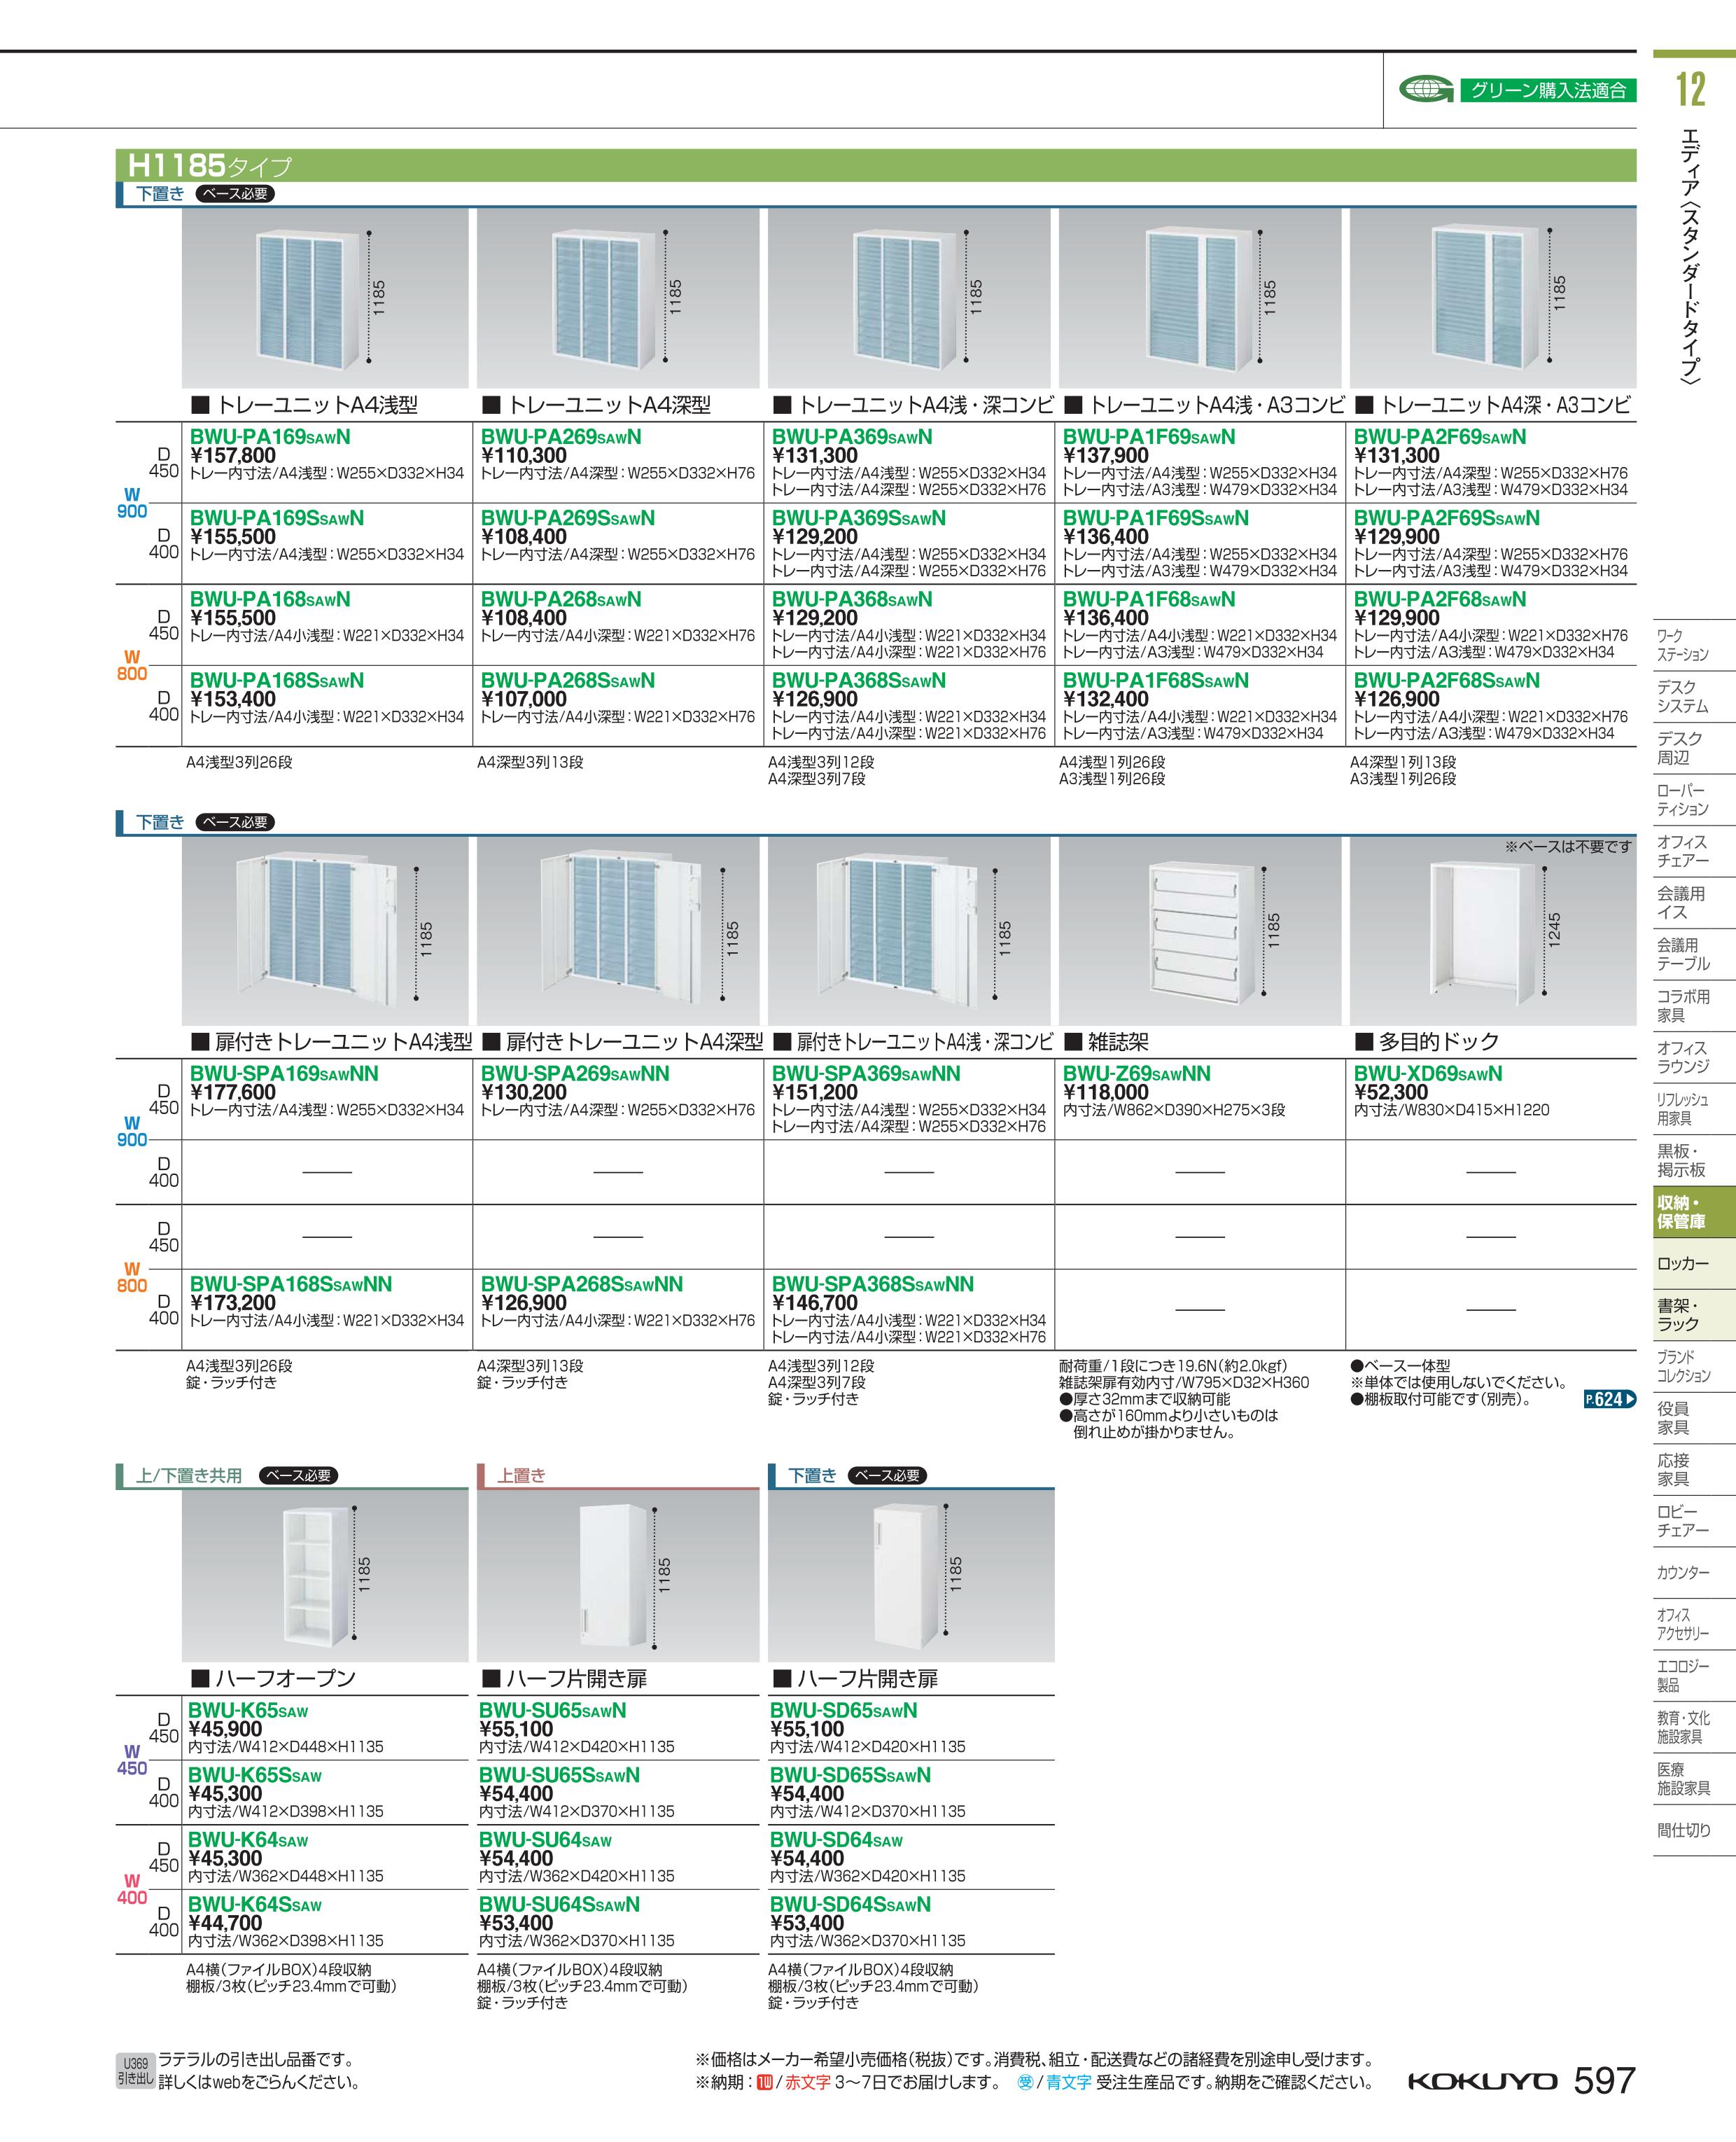The width and height of the screenshot is (1736, 2142).
Task: Click the red 上置き section label
Action: tap(521, 1475)
